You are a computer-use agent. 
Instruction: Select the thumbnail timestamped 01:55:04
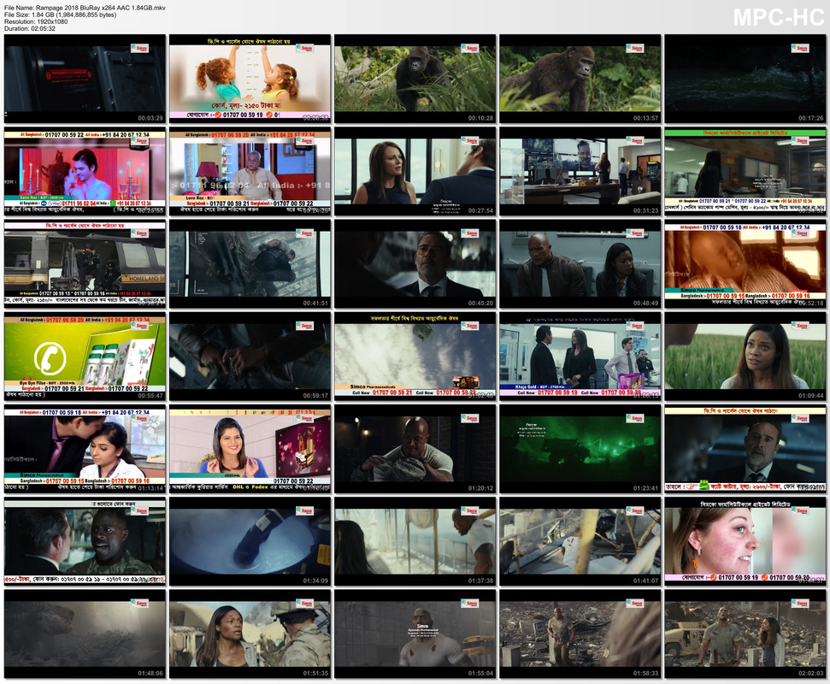coord(415,634)
